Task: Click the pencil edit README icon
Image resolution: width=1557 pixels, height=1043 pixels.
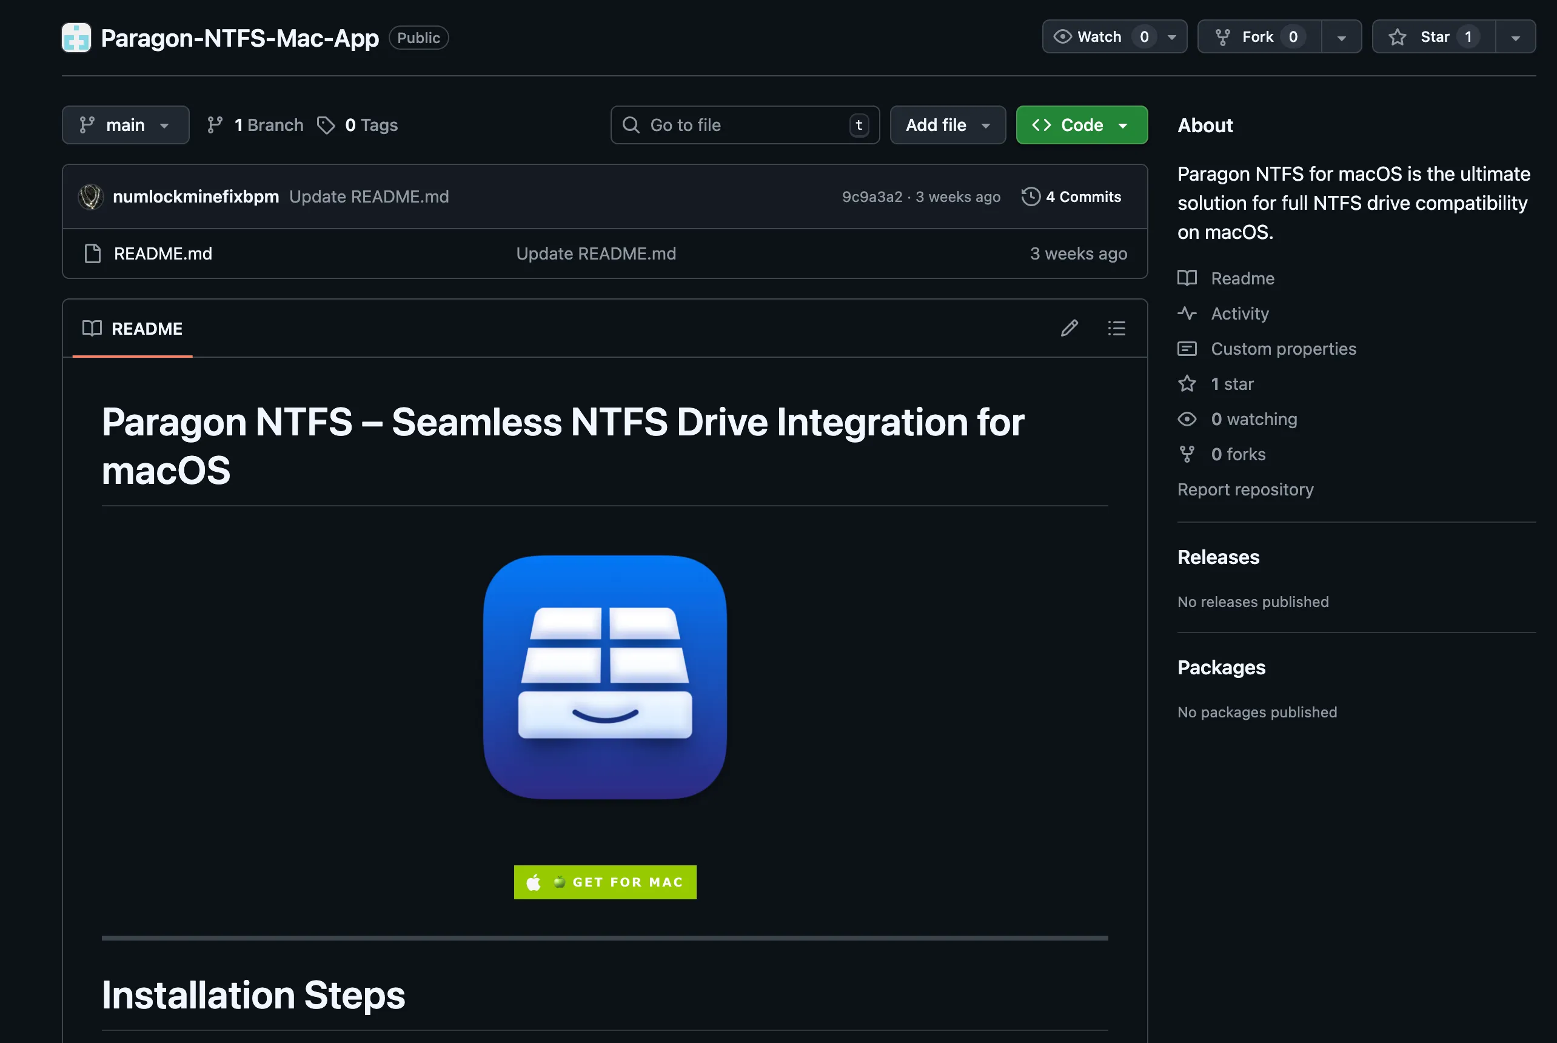Action: [1069, 328]
